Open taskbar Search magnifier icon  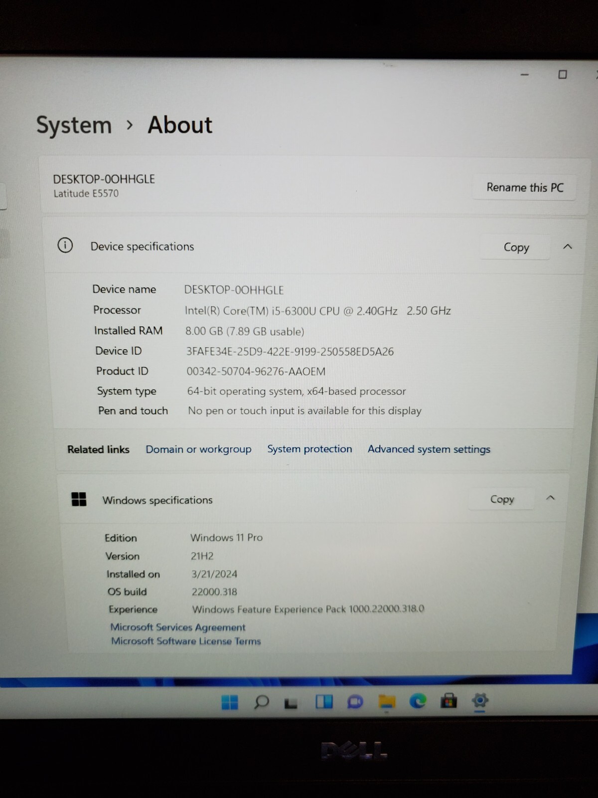(261, 702)
